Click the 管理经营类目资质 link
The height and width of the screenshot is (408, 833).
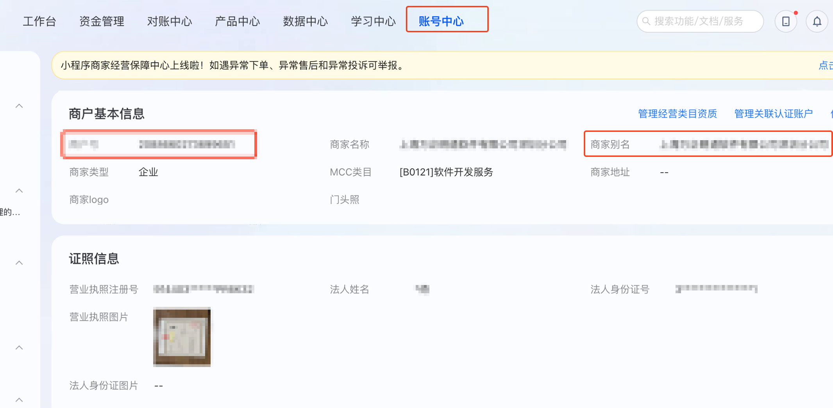[x=677, y=114]
